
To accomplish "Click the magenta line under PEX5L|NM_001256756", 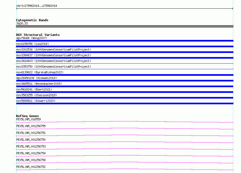I will point(125,162).
